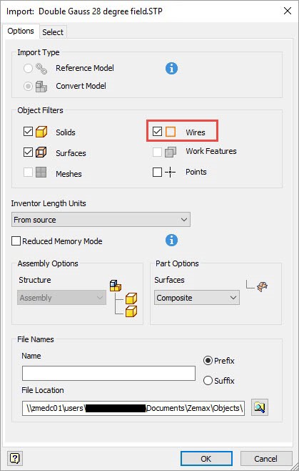The height and width of the screenshot is (471, 299).
Task: Click in the Name text field
Action: (108, 374)
